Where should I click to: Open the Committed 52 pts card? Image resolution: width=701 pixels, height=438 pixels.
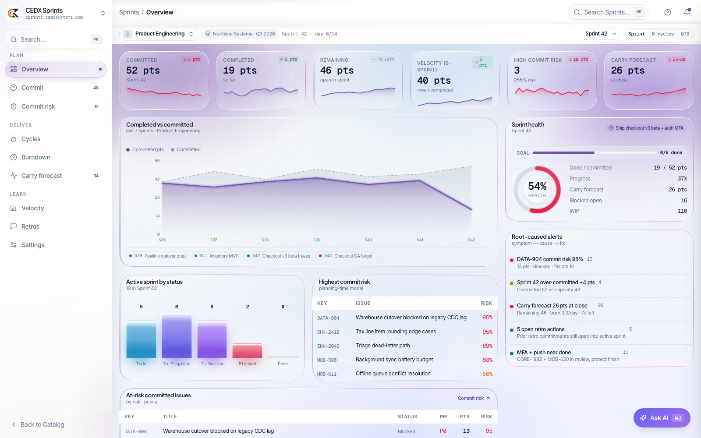[164, 81]
